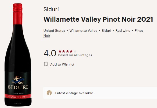Click the Vivino watermark on bottle base

pyautogui.click(x=18, y=103)
